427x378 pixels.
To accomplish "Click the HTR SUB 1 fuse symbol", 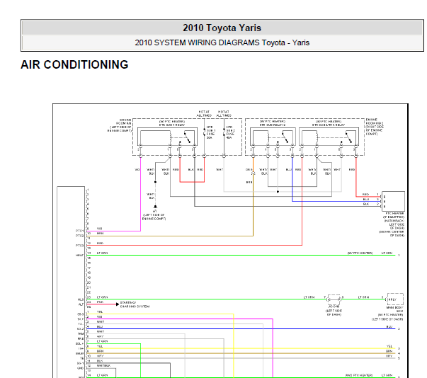I will (x=204, y=132).
